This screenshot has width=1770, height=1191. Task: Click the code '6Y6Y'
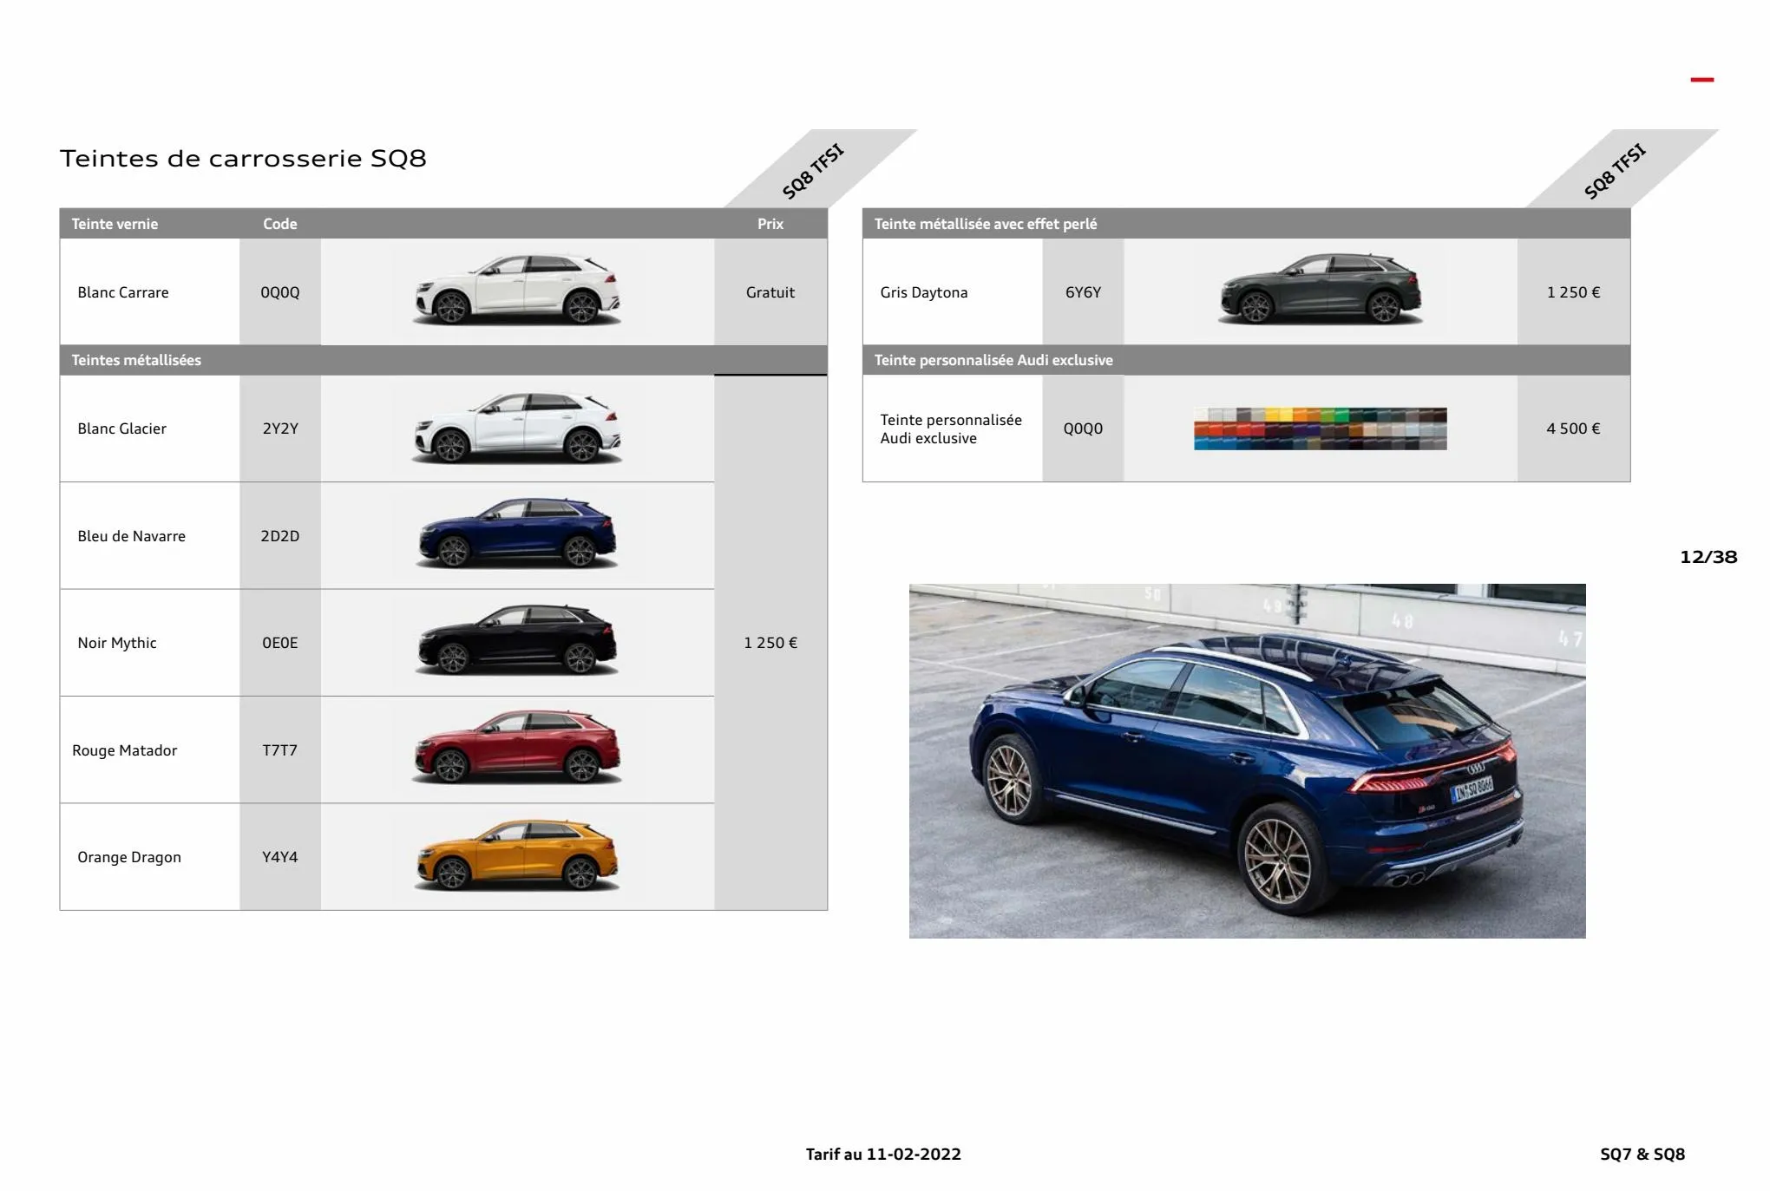click(x=1083, y=292)
